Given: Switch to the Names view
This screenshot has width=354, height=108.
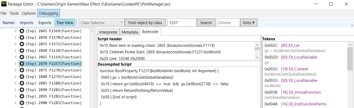Looking at the screenshot, I should pyautogui.click(x=9, y=23).
